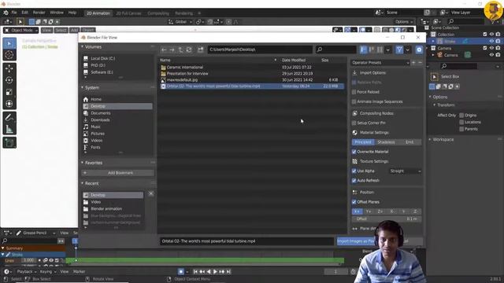
Task: Enable Setup Corner Pin checkbox
Action: click(354, 123)
